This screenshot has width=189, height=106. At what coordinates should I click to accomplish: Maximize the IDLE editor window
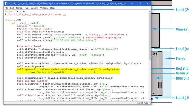coord(140,4)
